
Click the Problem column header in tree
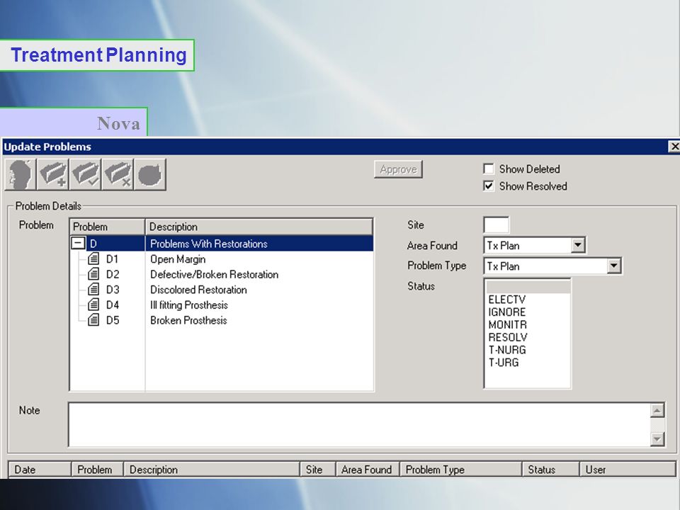pos(107,227)
